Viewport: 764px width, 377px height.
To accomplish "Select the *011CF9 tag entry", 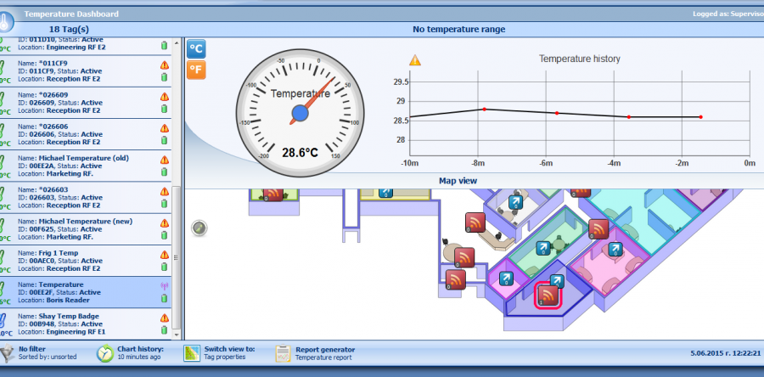I will 87,71.
